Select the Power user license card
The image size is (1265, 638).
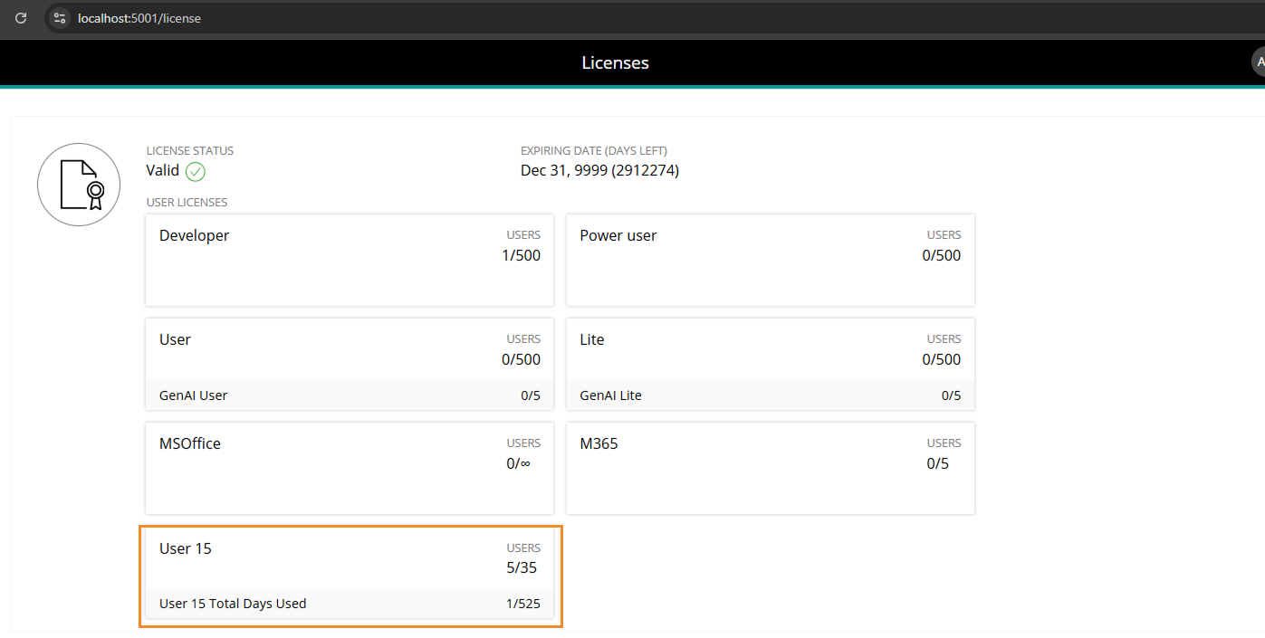click(x=771, y=260)
